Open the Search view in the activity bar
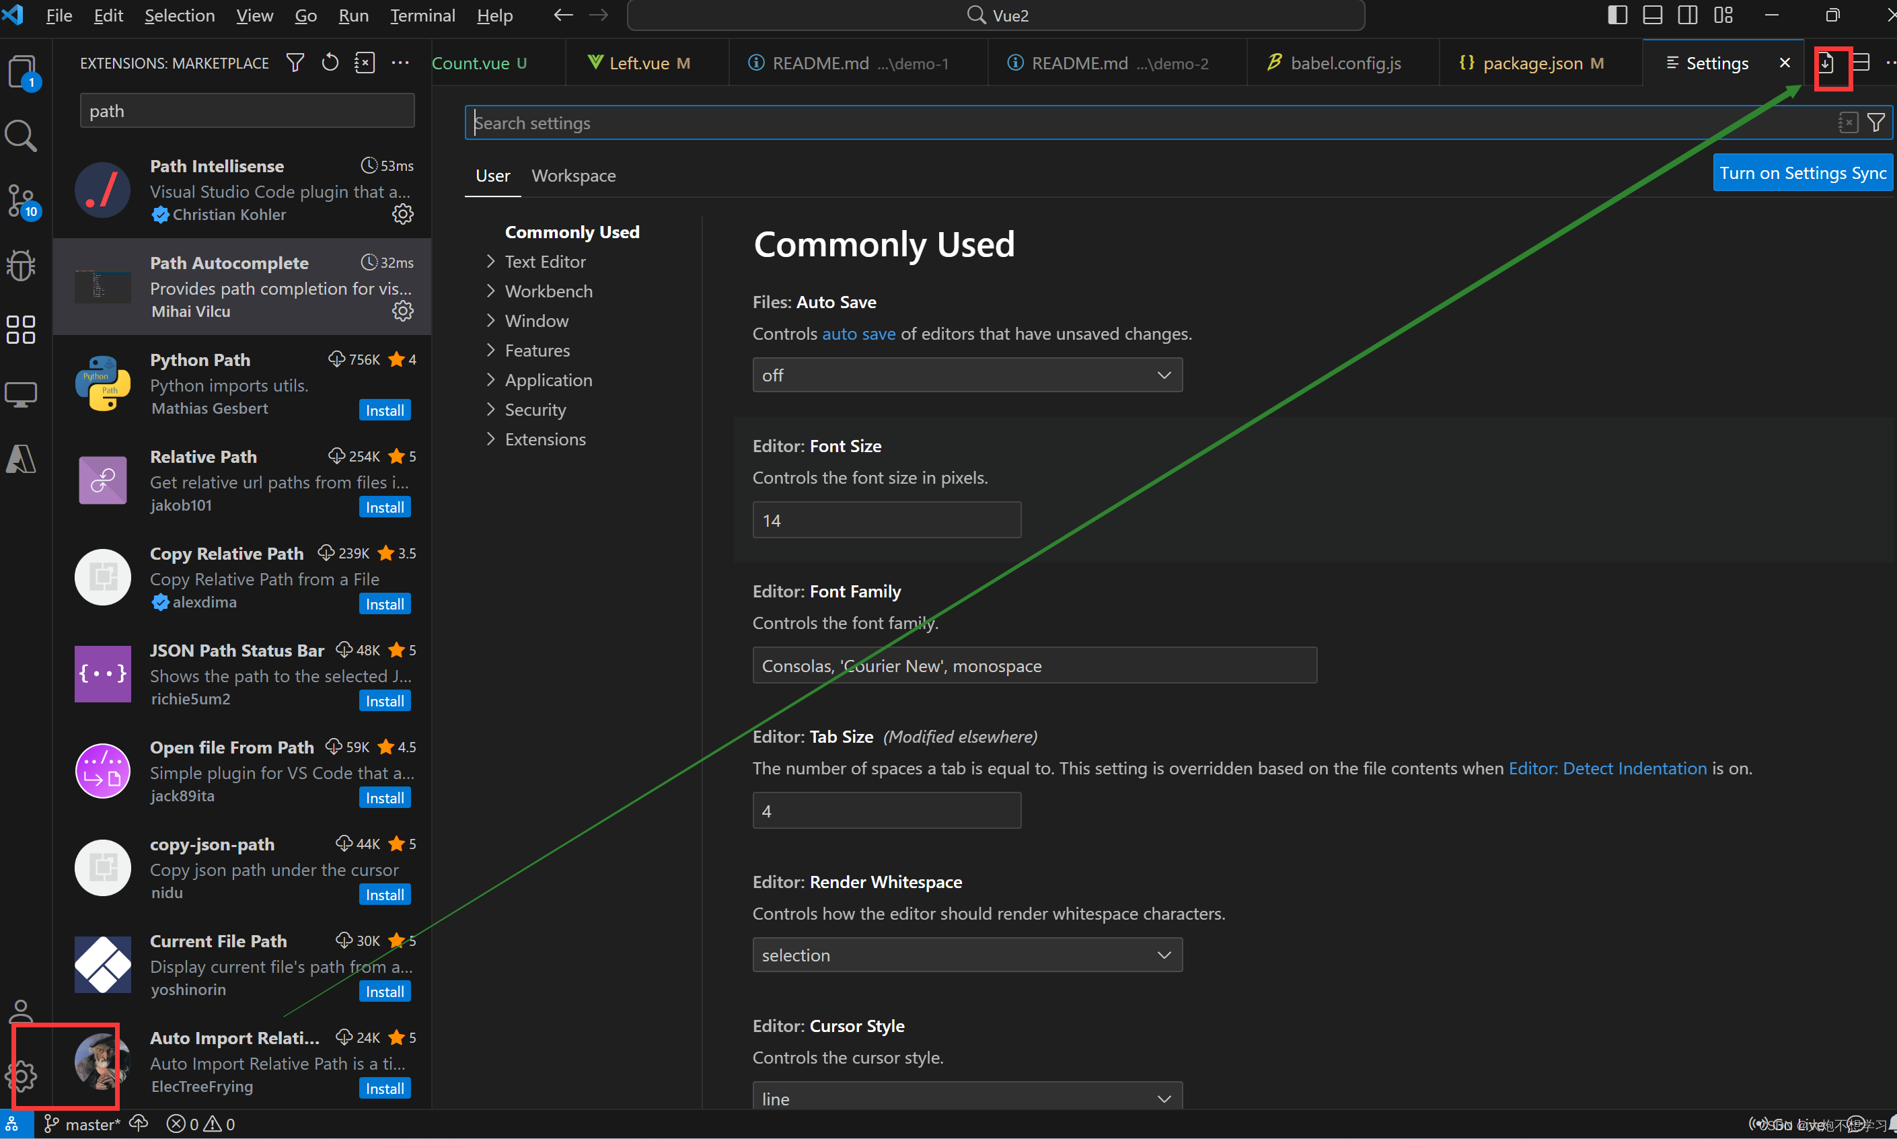1897x1139 pixels. click(x=21, y=137)
